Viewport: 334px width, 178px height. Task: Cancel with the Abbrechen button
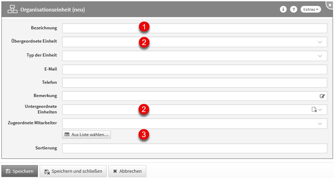[x=127, y=171]
